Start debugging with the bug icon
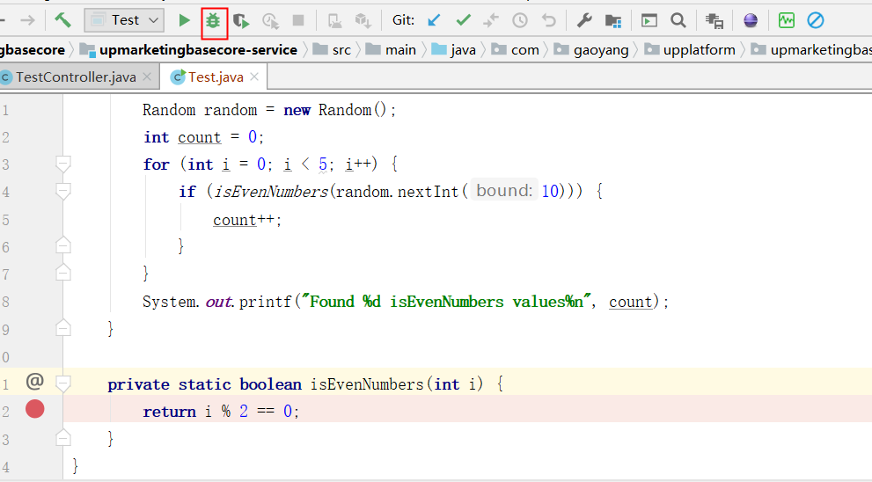This screenshot has height=482, width=872. point(213,21)
